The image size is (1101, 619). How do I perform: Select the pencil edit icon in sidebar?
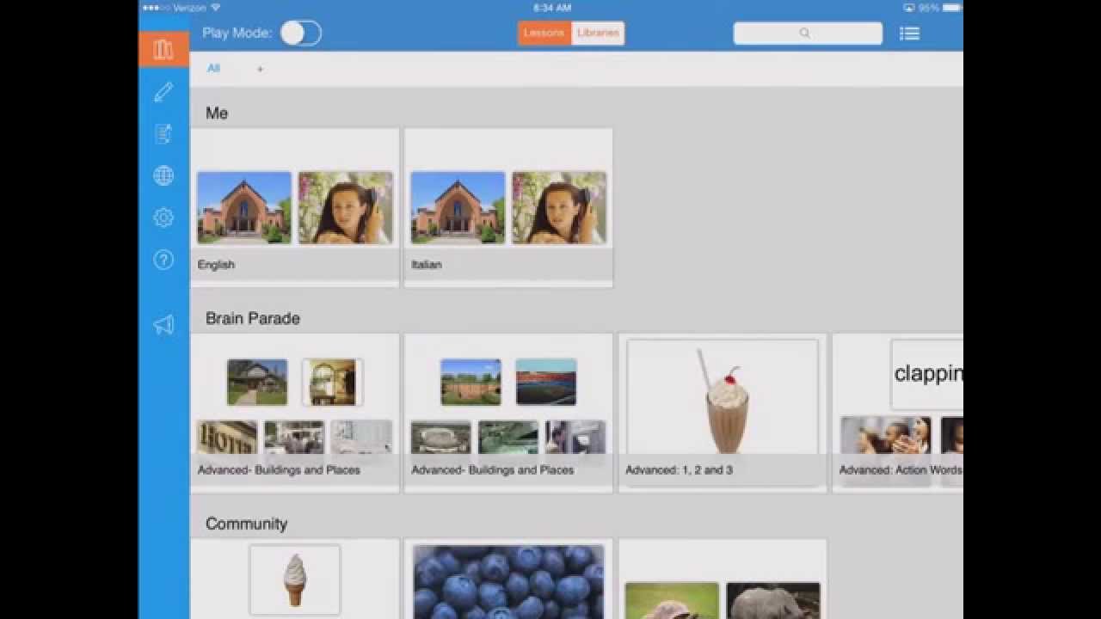point(163,92)
